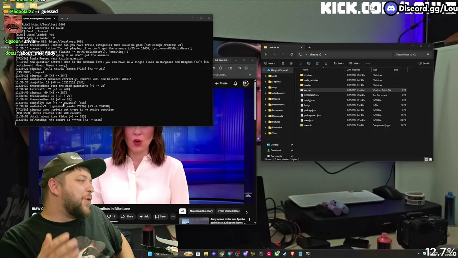Open See more options in Explorer toolbar
This screenshot has height=258, width=458.
coord(368,63)
